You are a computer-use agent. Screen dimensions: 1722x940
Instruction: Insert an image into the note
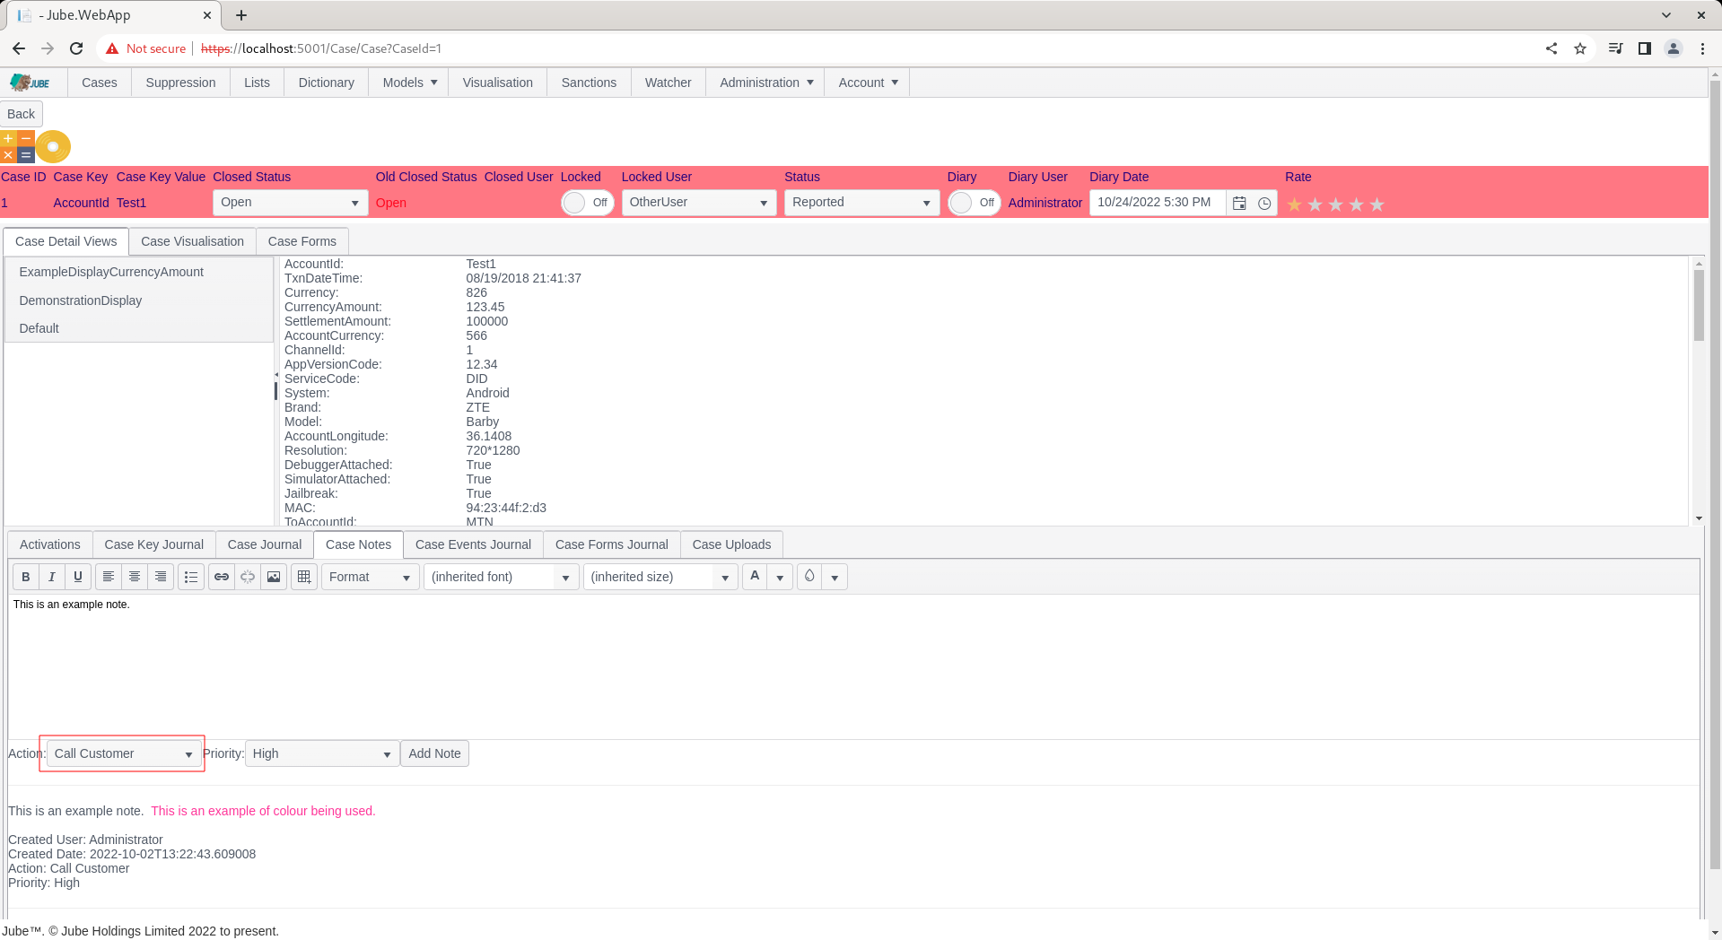pos(274,577)
